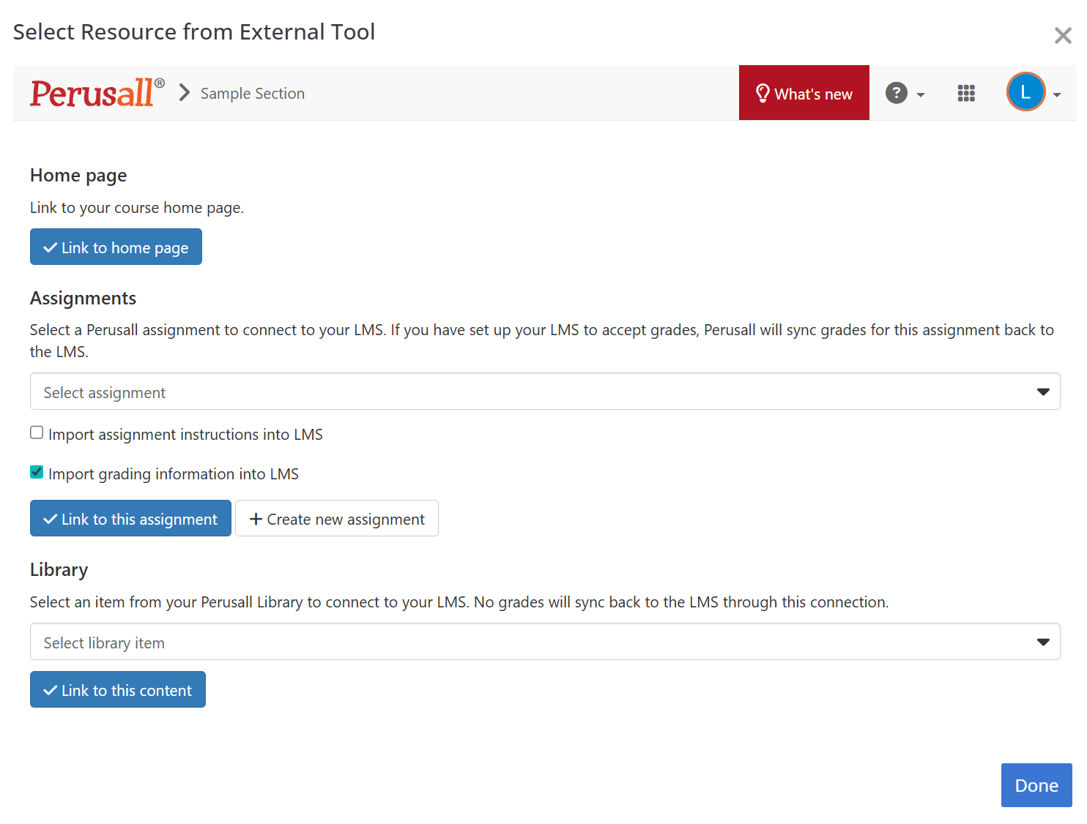Click the lightbulb icon in What's new
1087x824 pixels.
pyautogui.click(x=763, y=93)
